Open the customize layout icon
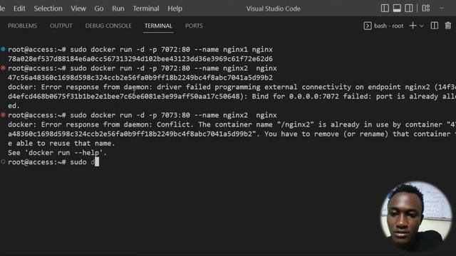 [426, 8]
